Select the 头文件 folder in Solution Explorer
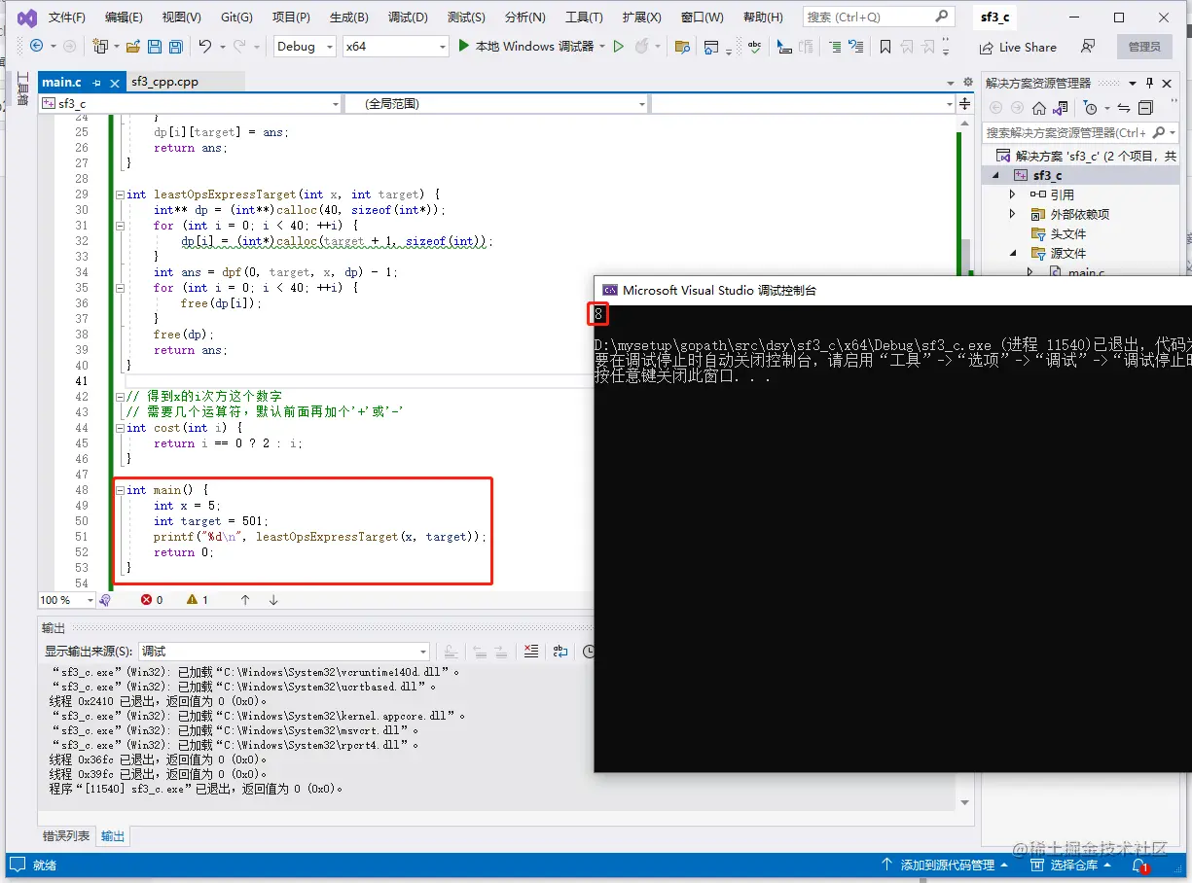Screen dimensions: 1192x883 coord(1067,233)
